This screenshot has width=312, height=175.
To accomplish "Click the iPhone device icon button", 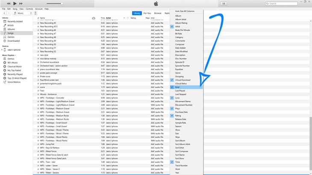I will (x=35, y=13).
